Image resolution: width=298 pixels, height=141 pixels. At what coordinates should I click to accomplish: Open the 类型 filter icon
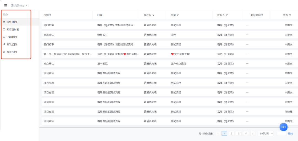tap(178, 15)
